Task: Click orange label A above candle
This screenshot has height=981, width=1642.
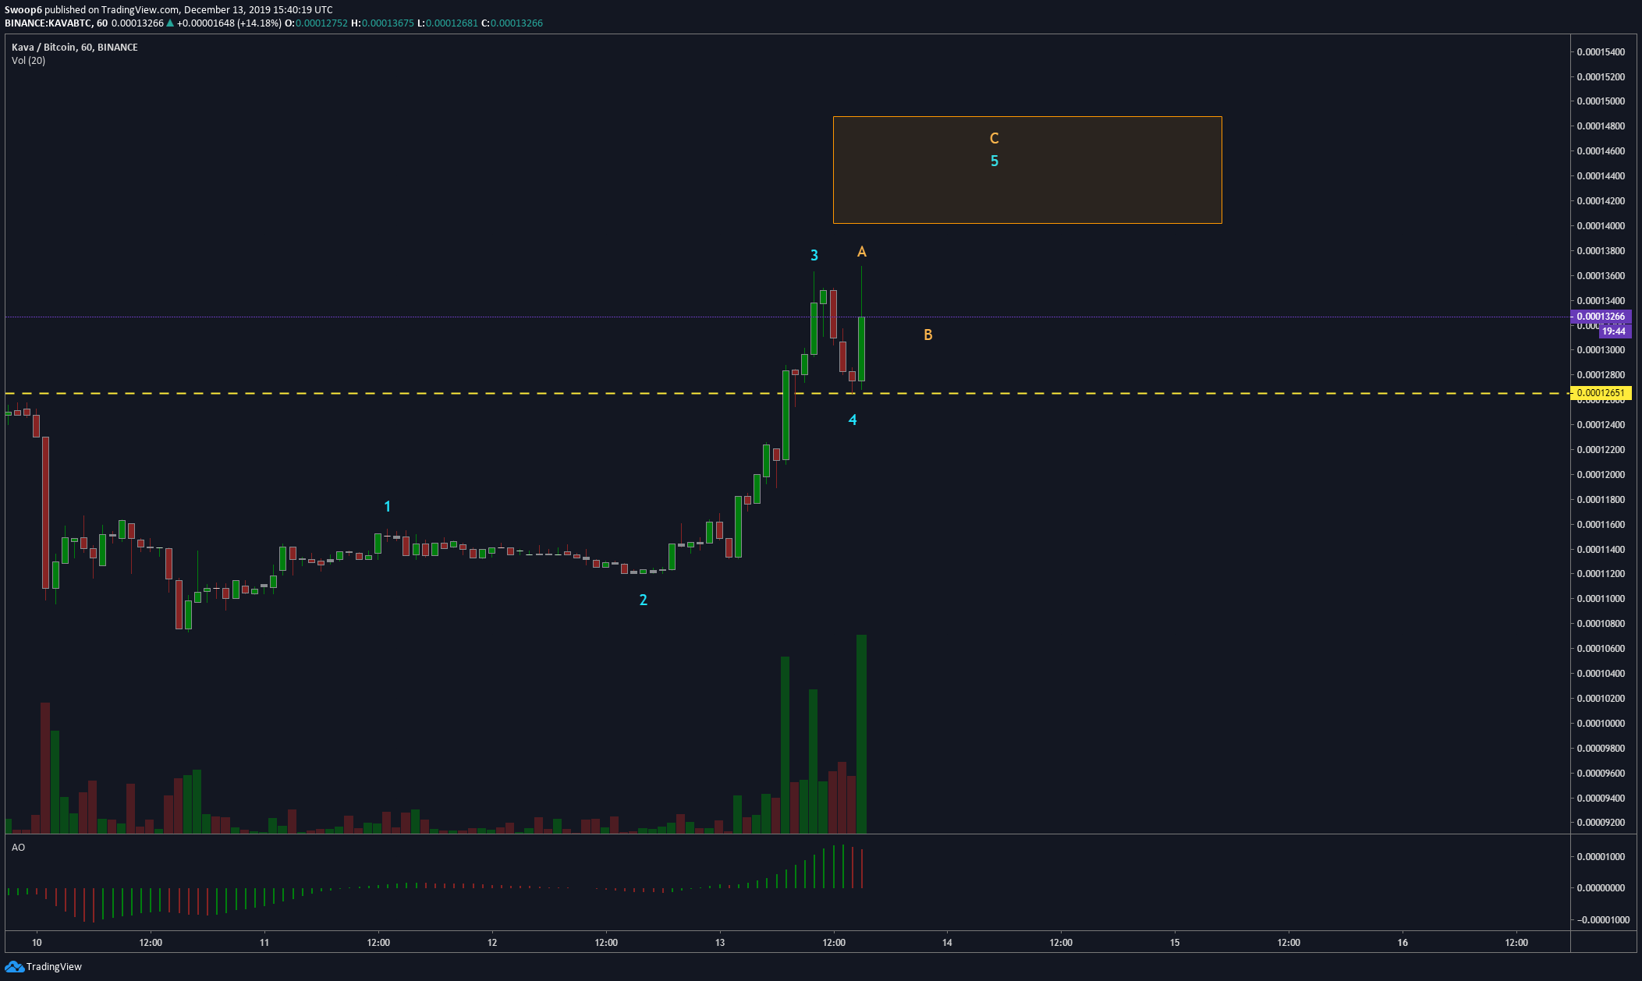Action: click(862, 252)
